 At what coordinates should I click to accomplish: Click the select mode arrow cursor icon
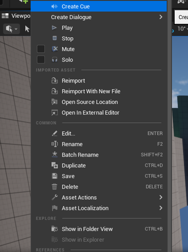click(27, 29)
